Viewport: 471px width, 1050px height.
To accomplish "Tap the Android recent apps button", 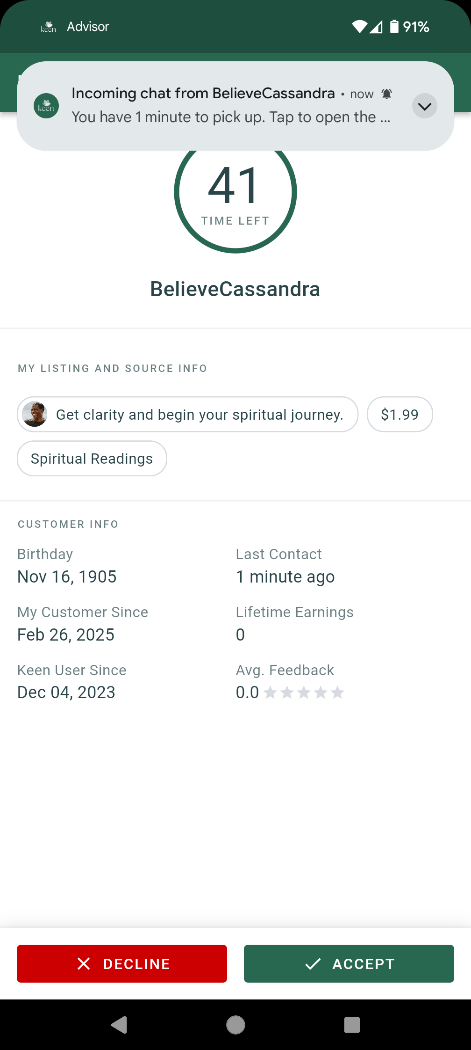I will click(x=352, y=1025).
